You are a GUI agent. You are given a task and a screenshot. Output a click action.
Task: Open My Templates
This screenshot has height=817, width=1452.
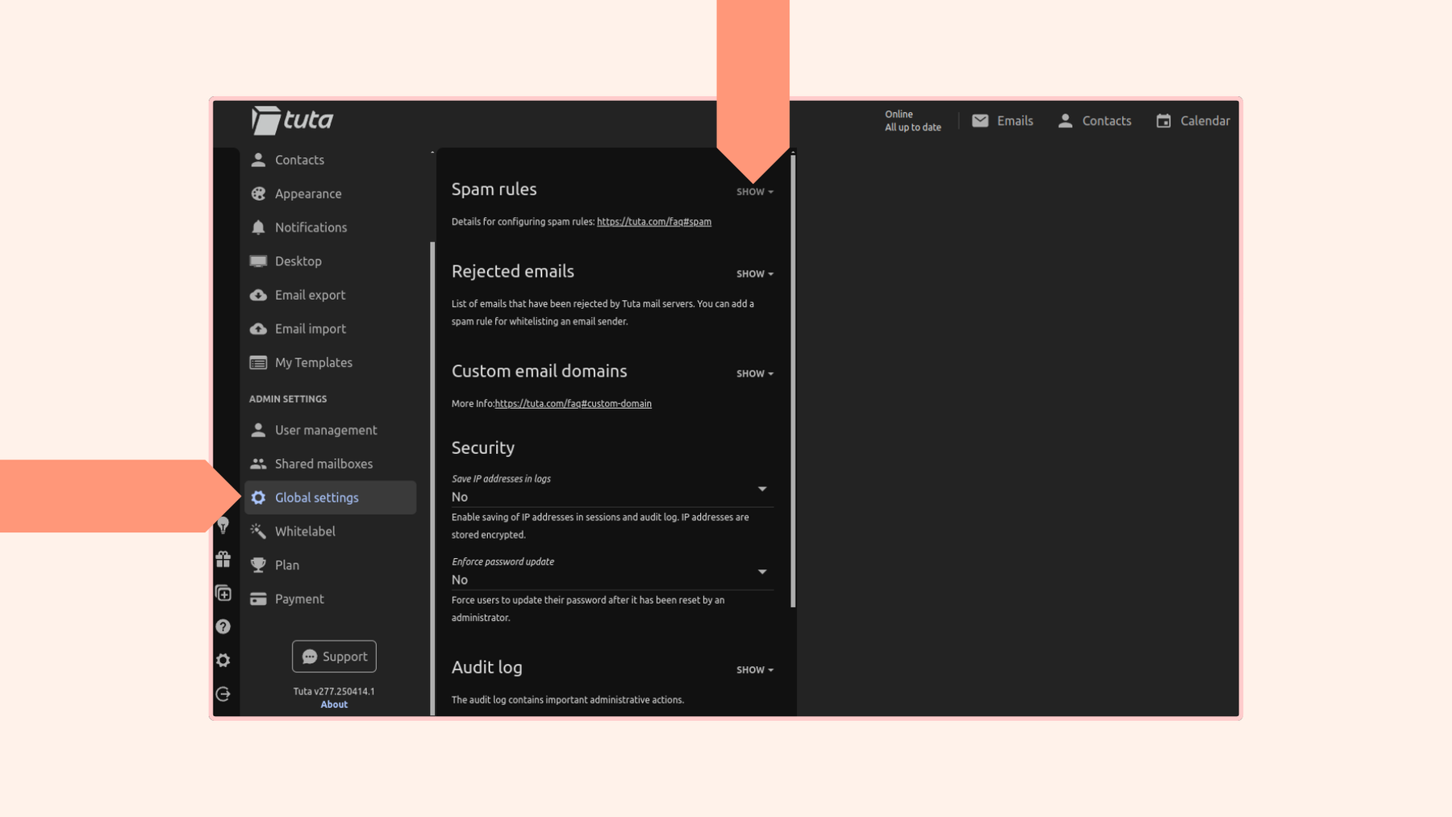pos(330,363)
